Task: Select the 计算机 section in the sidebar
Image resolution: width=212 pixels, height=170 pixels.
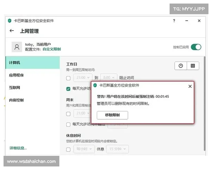Action: [33, 63]
